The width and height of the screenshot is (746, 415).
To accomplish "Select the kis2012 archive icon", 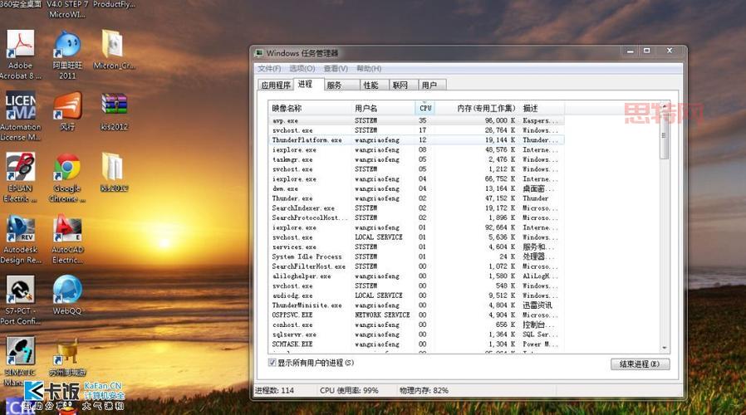I will pyautogui.click(x=114, y=106).
